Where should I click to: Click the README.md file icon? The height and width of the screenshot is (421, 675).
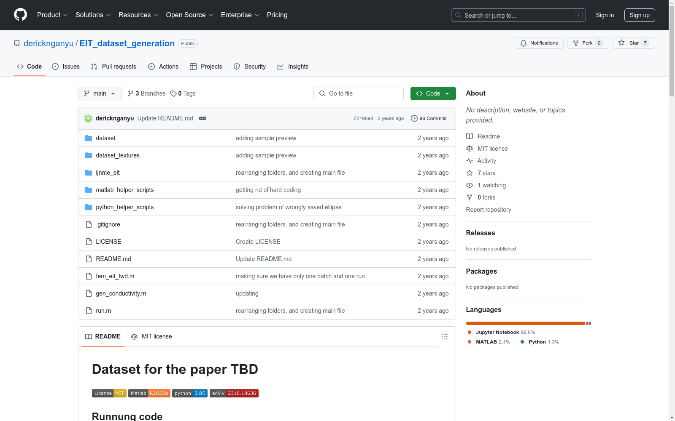pos(89,259)
